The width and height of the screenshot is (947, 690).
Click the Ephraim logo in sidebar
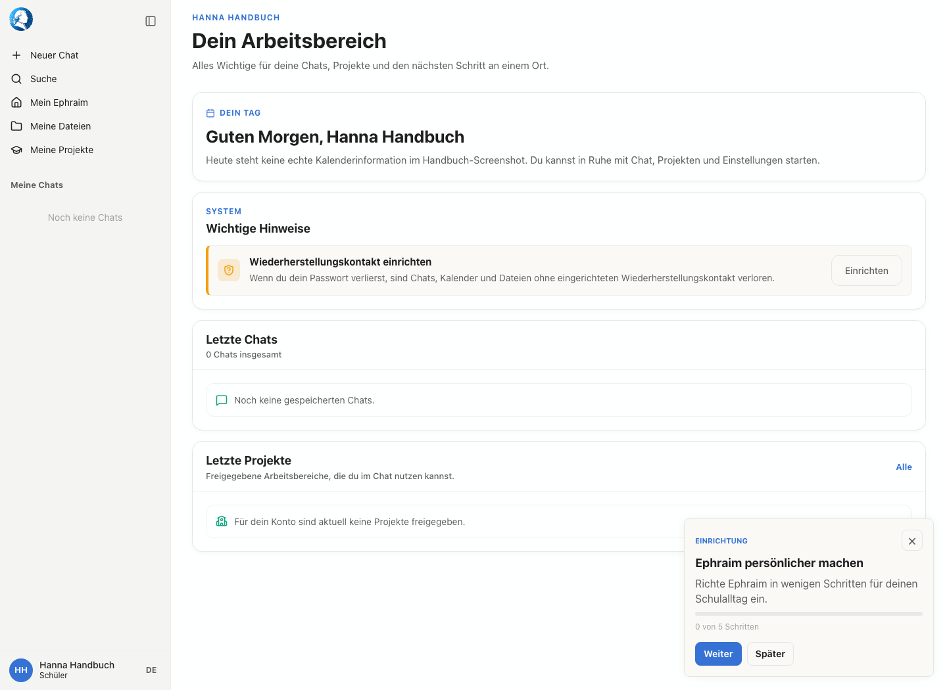21,20
